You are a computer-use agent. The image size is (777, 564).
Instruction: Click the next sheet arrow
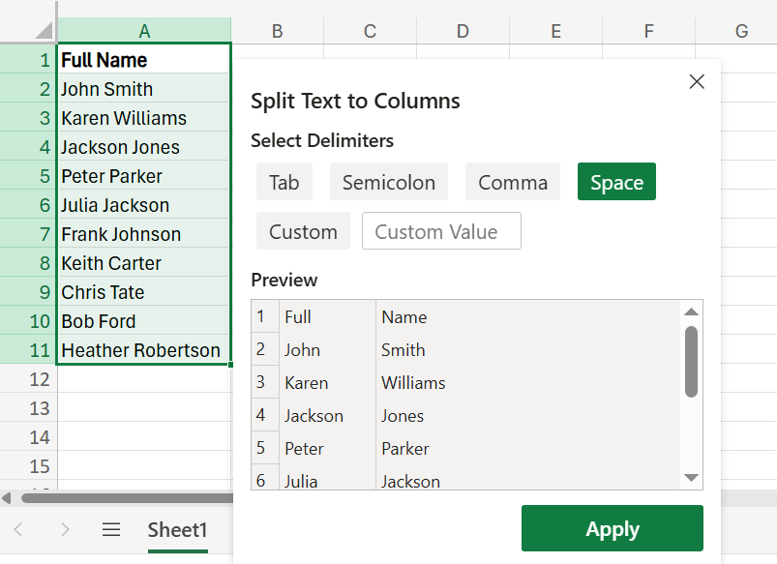[64, 529]
